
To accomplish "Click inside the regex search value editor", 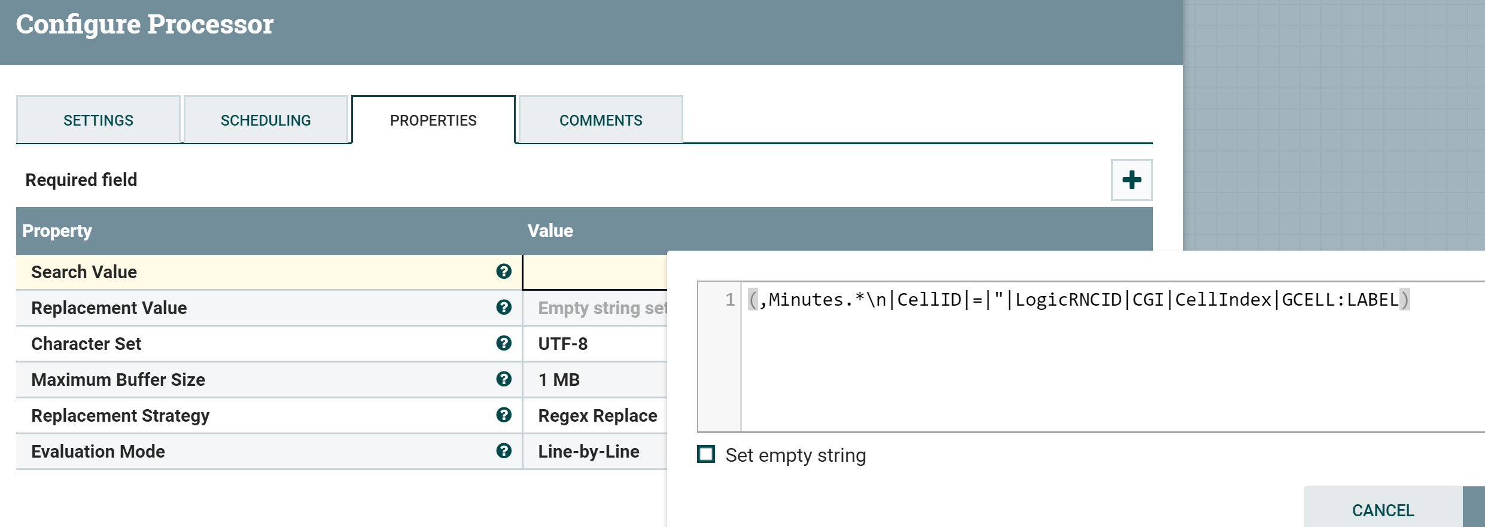I will pos(1077,359).
